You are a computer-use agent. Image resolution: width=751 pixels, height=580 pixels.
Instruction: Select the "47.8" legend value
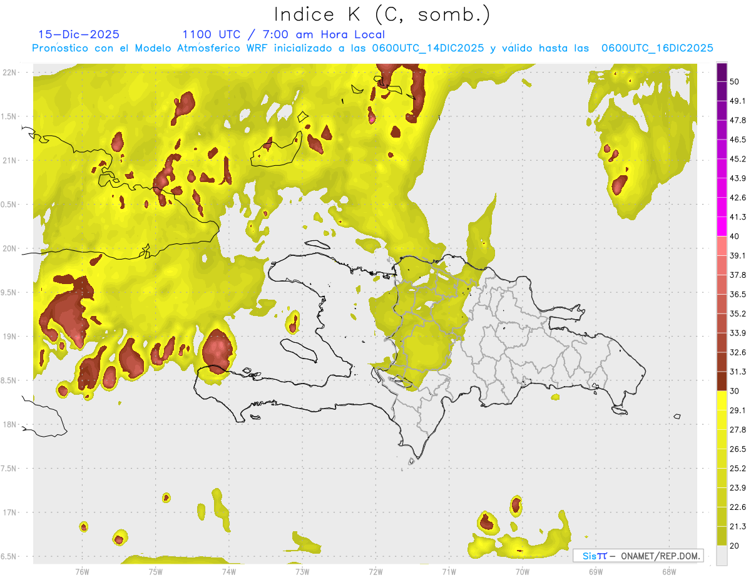(738, 120)
